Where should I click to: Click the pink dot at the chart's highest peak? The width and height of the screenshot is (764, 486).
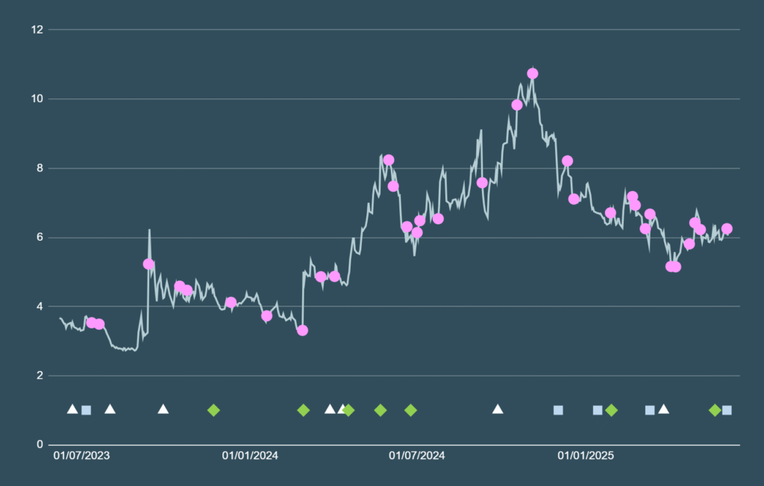click(x=533, y=74)
